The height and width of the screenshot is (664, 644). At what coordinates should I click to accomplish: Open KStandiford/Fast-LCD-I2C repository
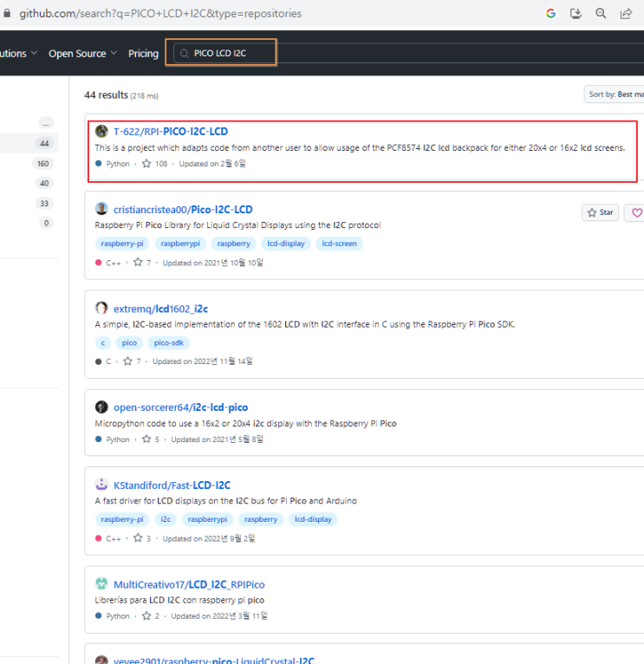[172, 485]
